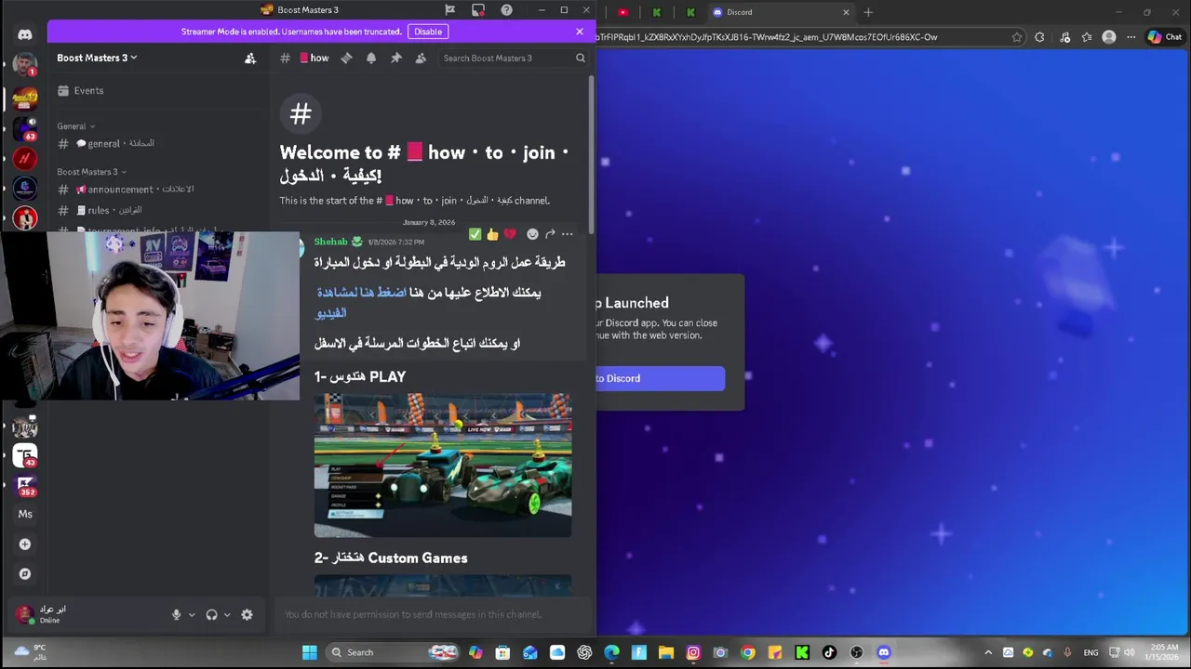Open red H server icon
The image size is (1191, 669).
[x=25, y=159]
